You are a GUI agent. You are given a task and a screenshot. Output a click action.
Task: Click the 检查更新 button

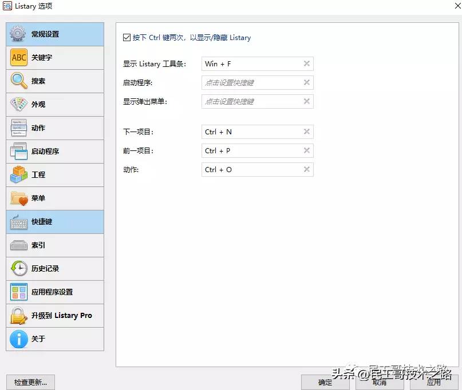[31, 382]
